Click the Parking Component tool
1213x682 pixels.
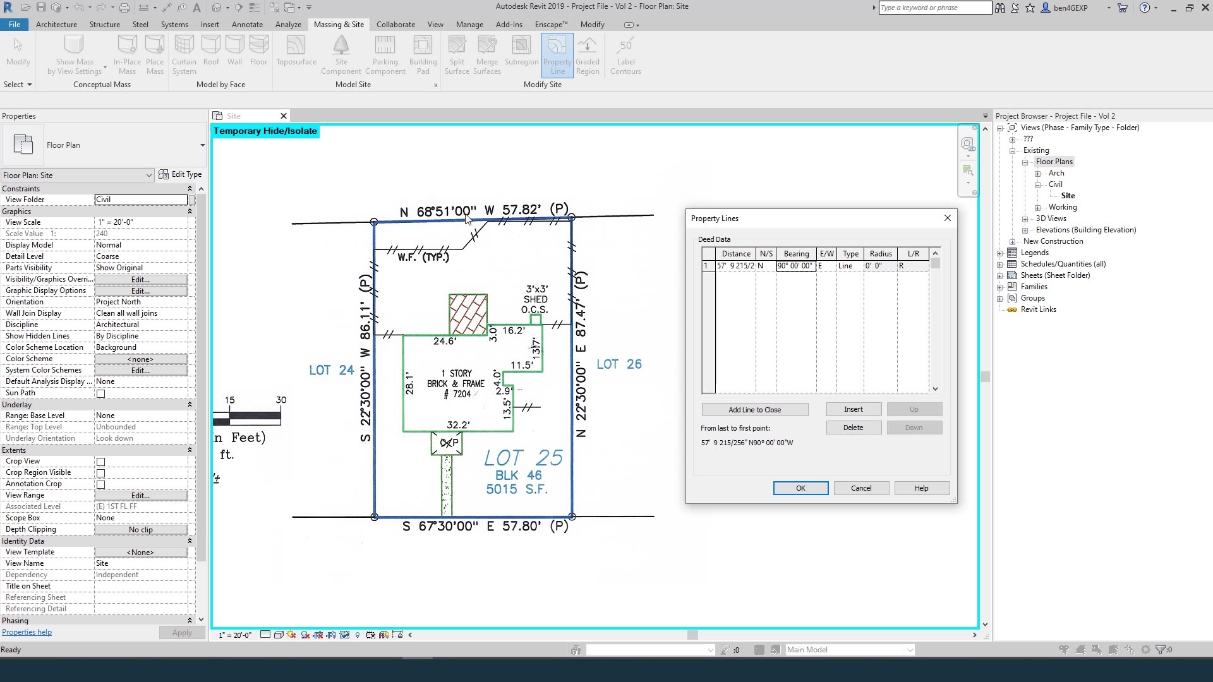pyautogui.click(x=386, y=54)
